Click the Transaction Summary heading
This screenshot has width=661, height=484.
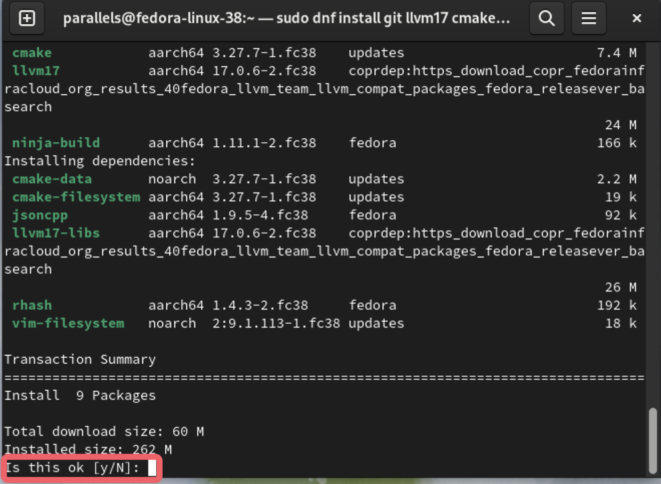pyautogui.click(x=80, y=360)
